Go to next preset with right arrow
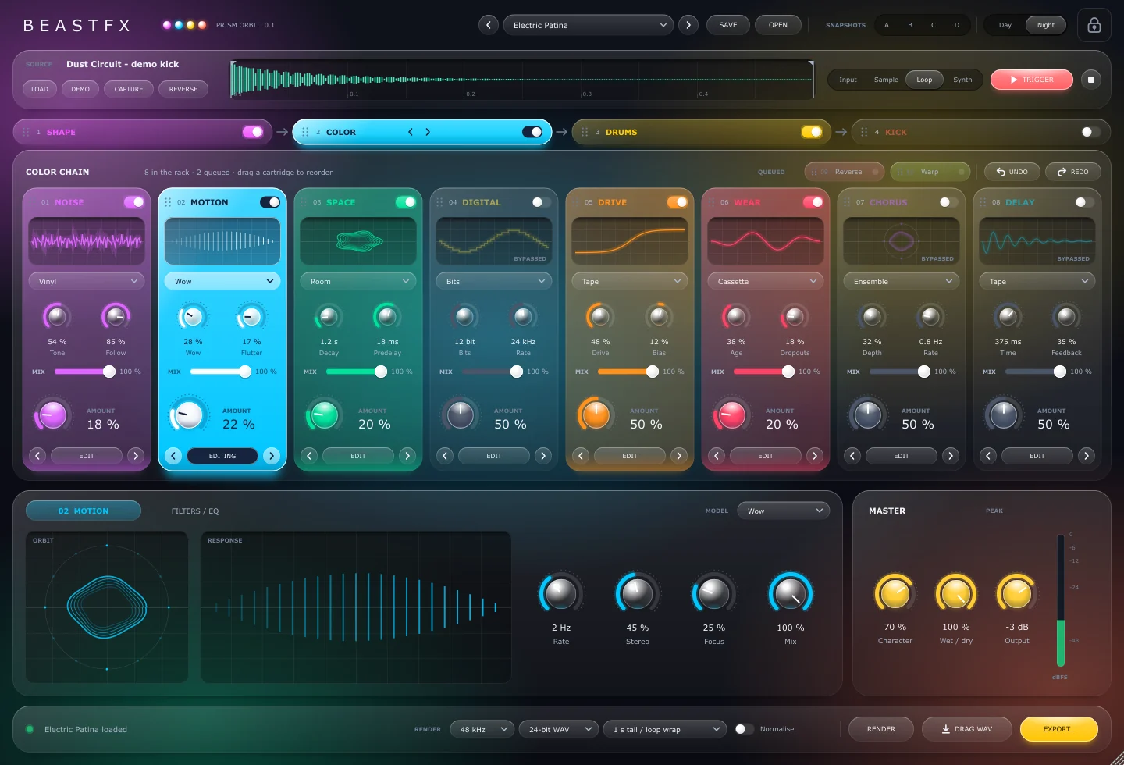Screen dimensions: 1124x765 [x=688, y=25]
